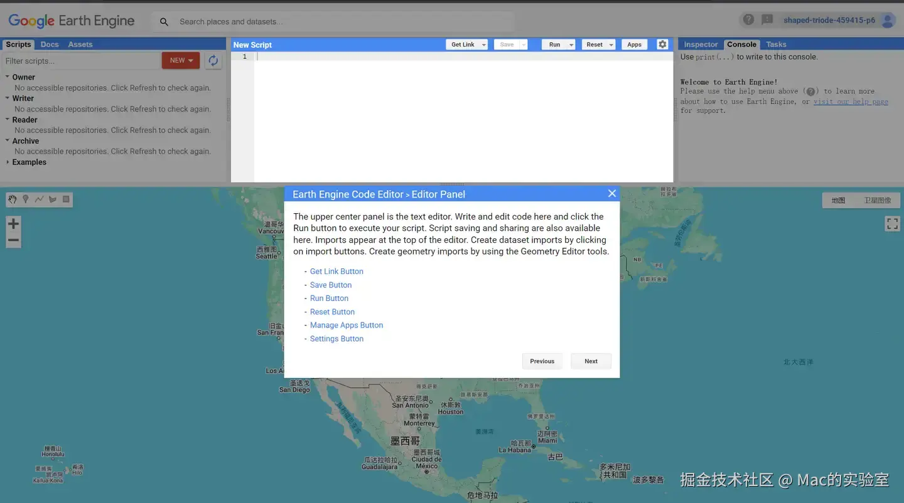This screenshot has width=904, height=503.
Task: Open the Settings Button tour link
Action: click(336, 339)
